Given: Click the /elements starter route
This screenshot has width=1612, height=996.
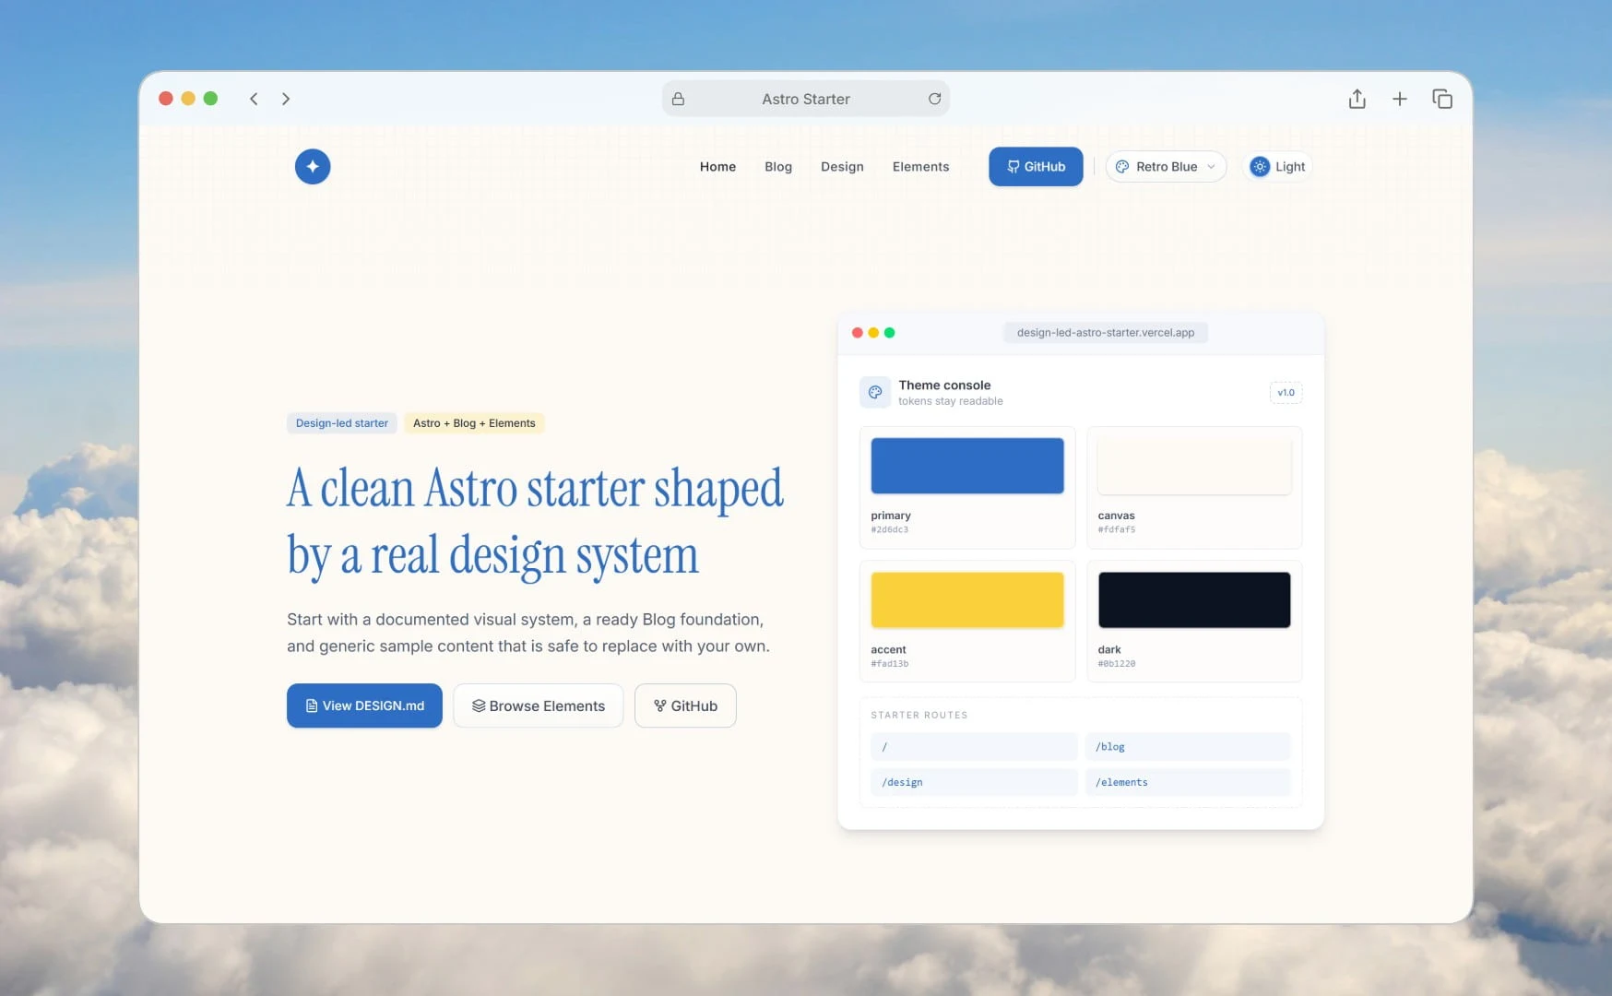Looking at the screenshot, I should (1188, 782).
